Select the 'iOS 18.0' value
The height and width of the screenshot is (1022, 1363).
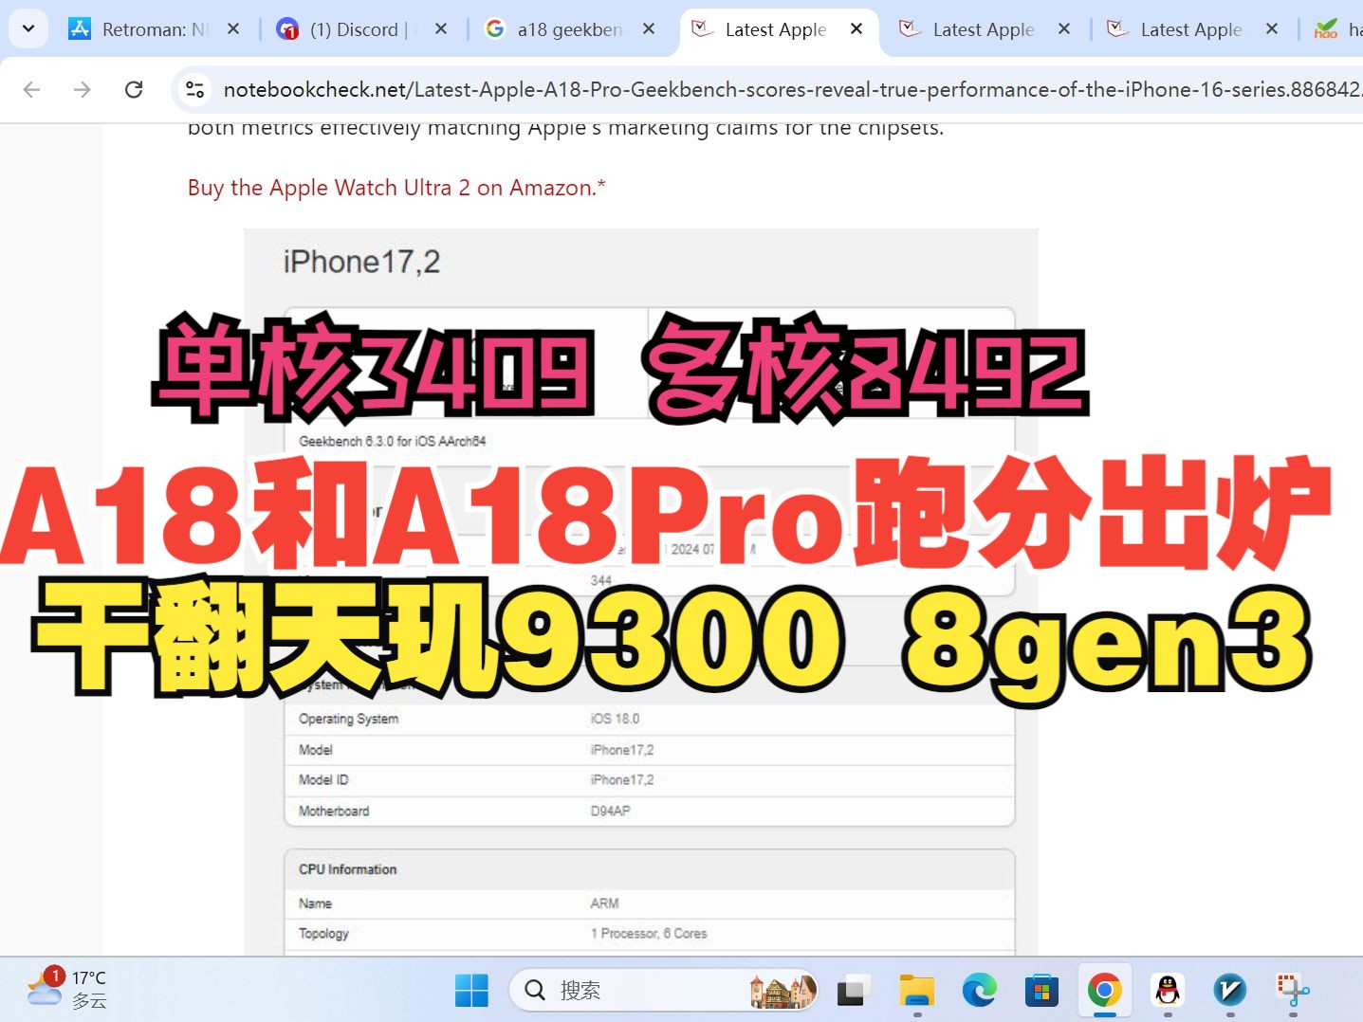pos(615,719)
